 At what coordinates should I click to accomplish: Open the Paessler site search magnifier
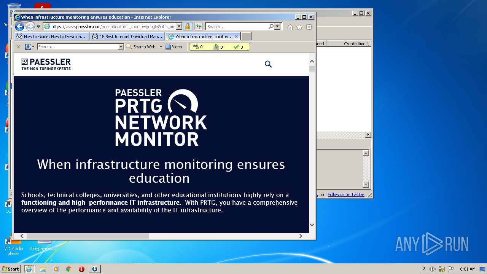[268, 64]
